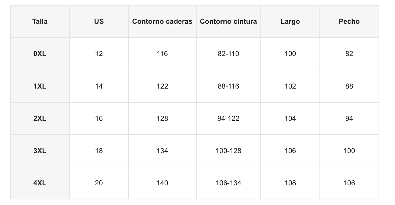Click the Talla column header
Screen dimensions: 395x205
point(40,21)
